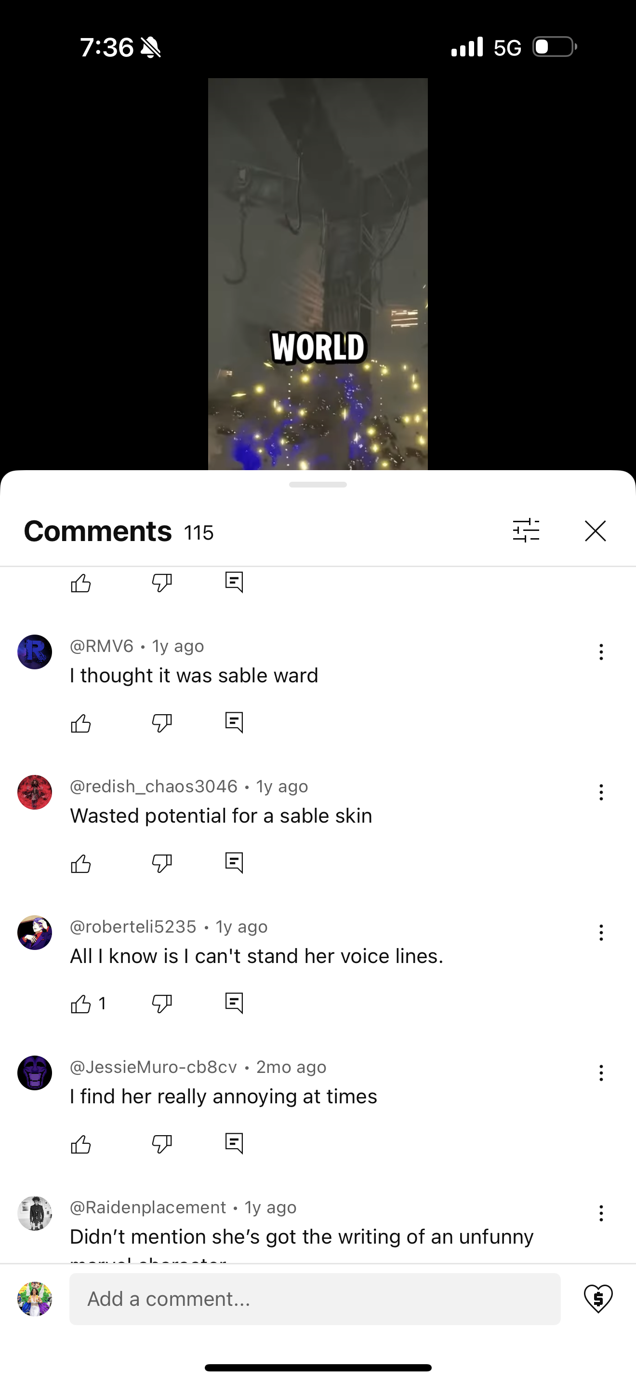Screen dimensions: 636x1383
Task: Open more options for @RMV6's comment
Action: [601, 652]
